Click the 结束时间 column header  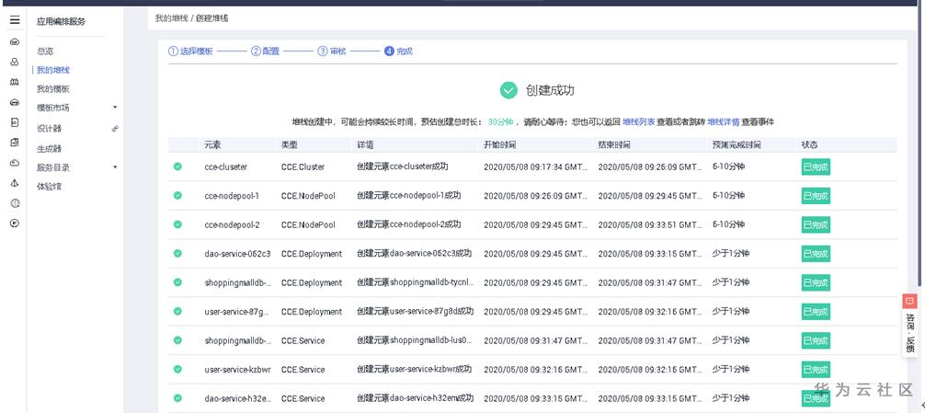click(x=614, y=144)
